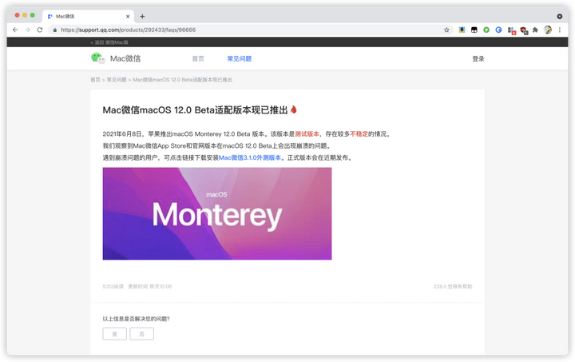Open a new tab with plus button

click(x=142, y=16)
